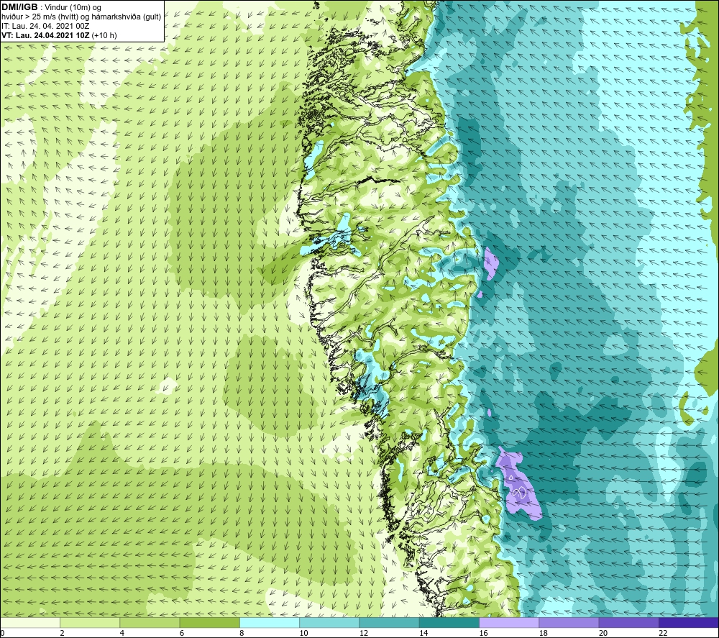Screen dimensions: 719x638
Task: Click the 'Vindur (10m) og' label
Action: 74,7
